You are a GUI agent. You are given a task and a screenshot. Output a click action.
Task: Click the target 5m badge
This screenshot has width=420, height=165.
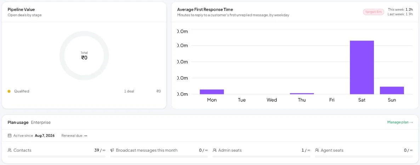(x=373, y=12)
